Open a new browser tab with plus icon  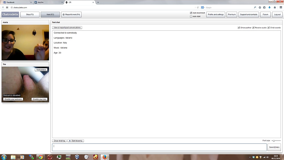point(98,2)
